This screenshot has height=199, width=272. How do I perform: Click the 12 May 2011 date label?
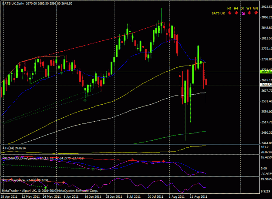click(31, 196)
